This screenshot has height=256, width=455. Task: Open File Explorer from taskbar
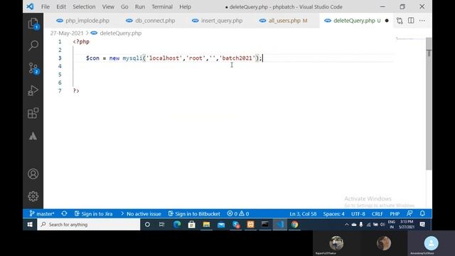click(206, 225)
